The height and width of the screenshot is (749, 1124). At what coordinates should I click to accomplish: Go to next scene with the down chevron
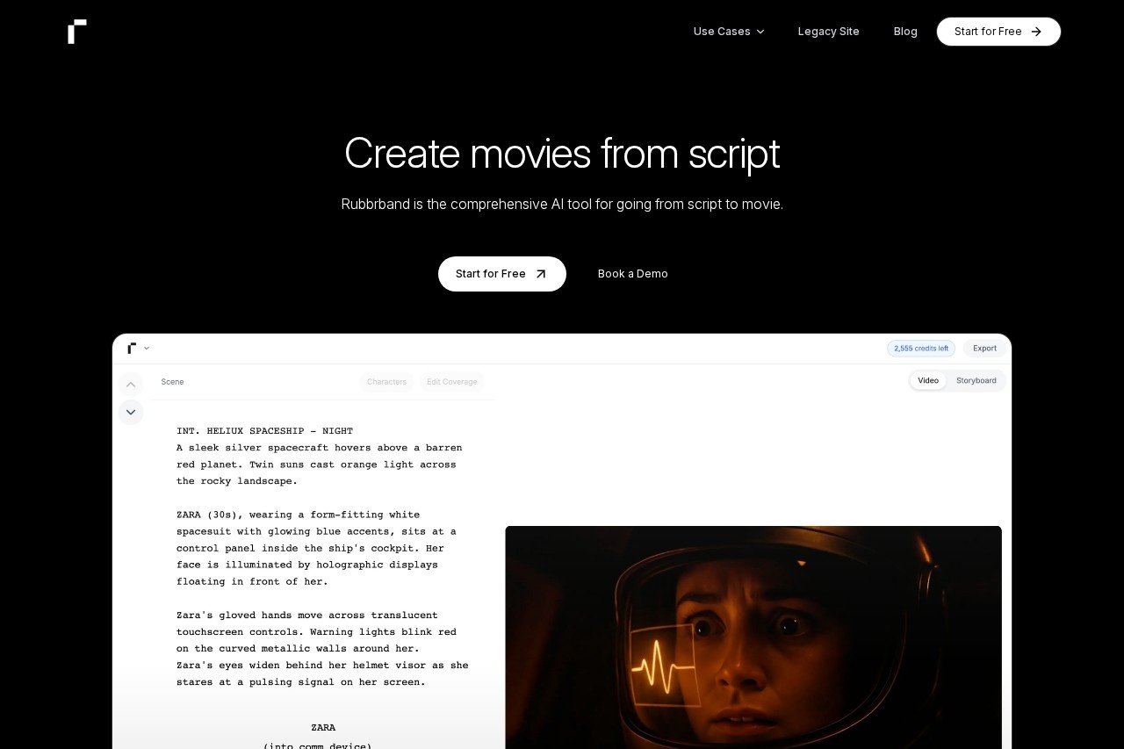[131, 412]
